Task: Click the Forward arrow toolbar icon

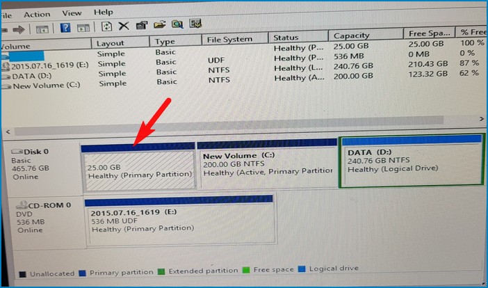Action: [19, 28]
